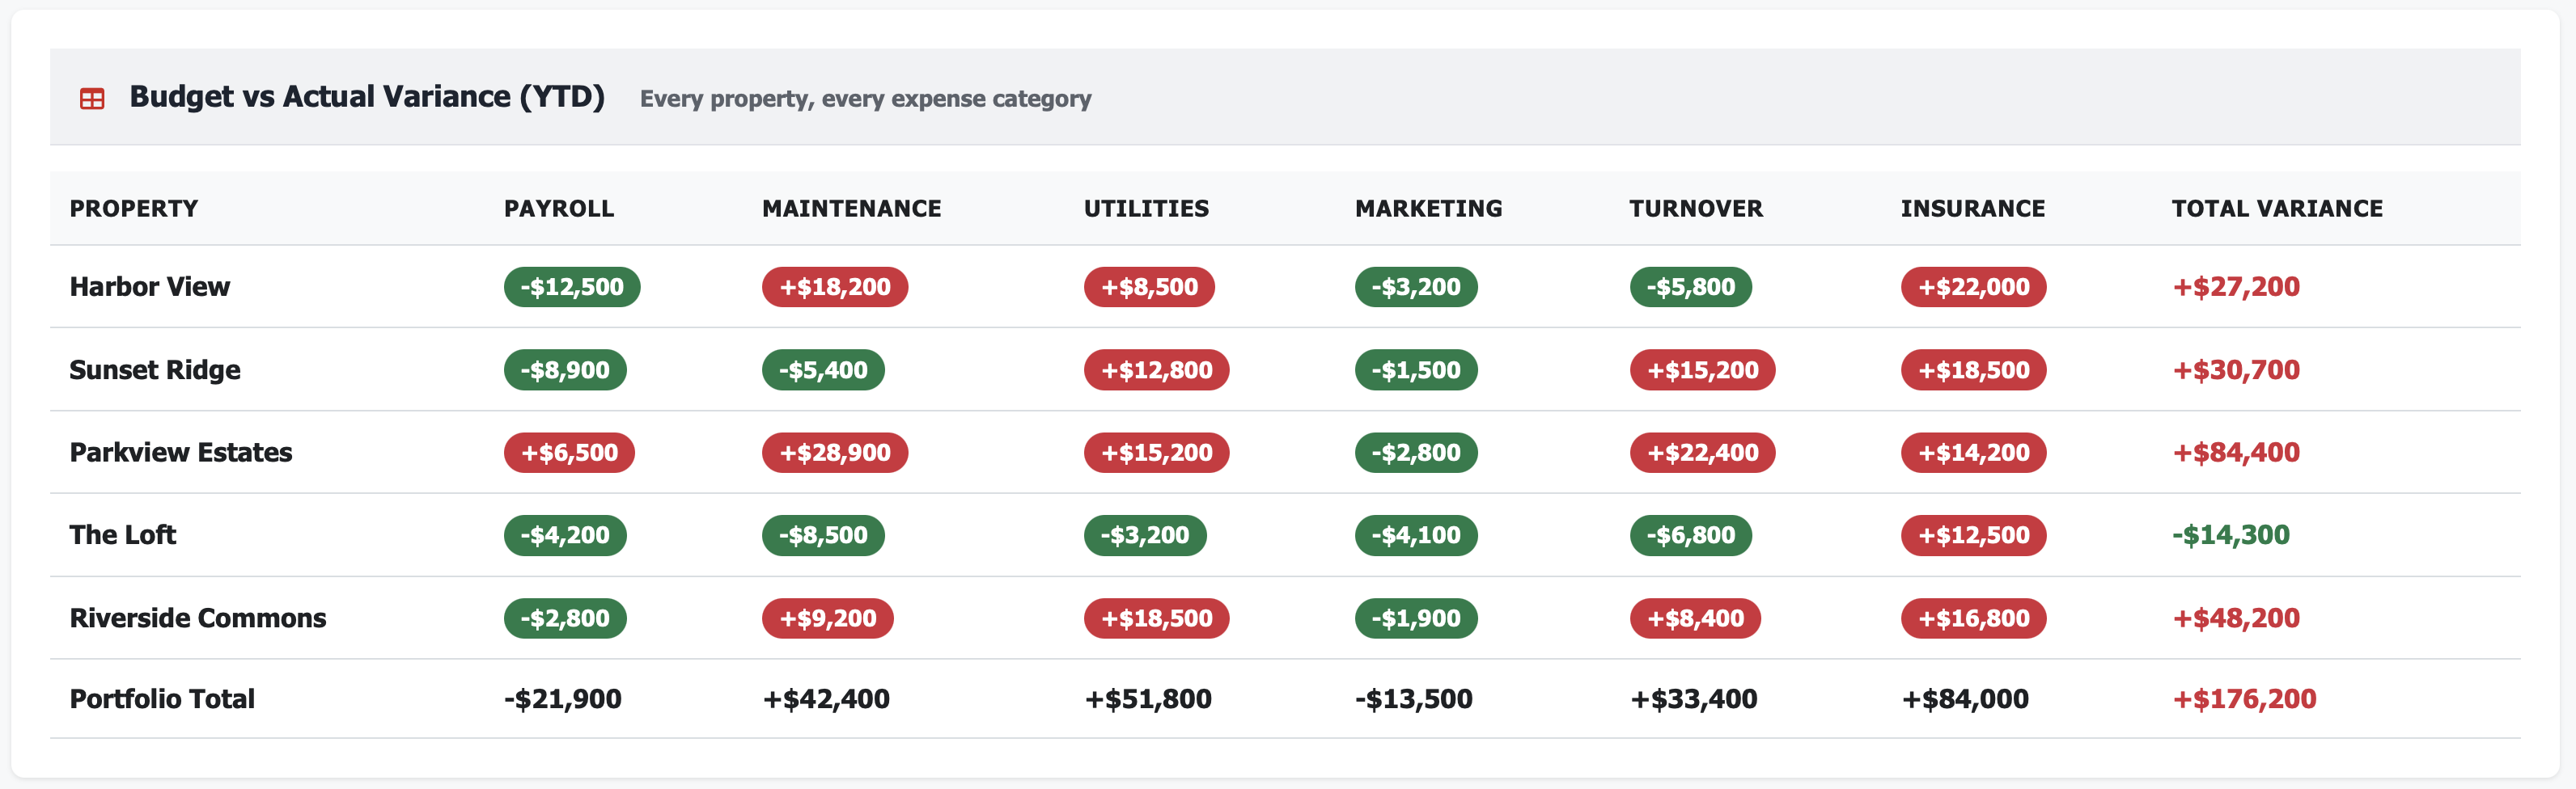The width and height of the screenshot is (2576, 789).
Task: Select the Sunset Ridge property name
Action: pos(154,369)
